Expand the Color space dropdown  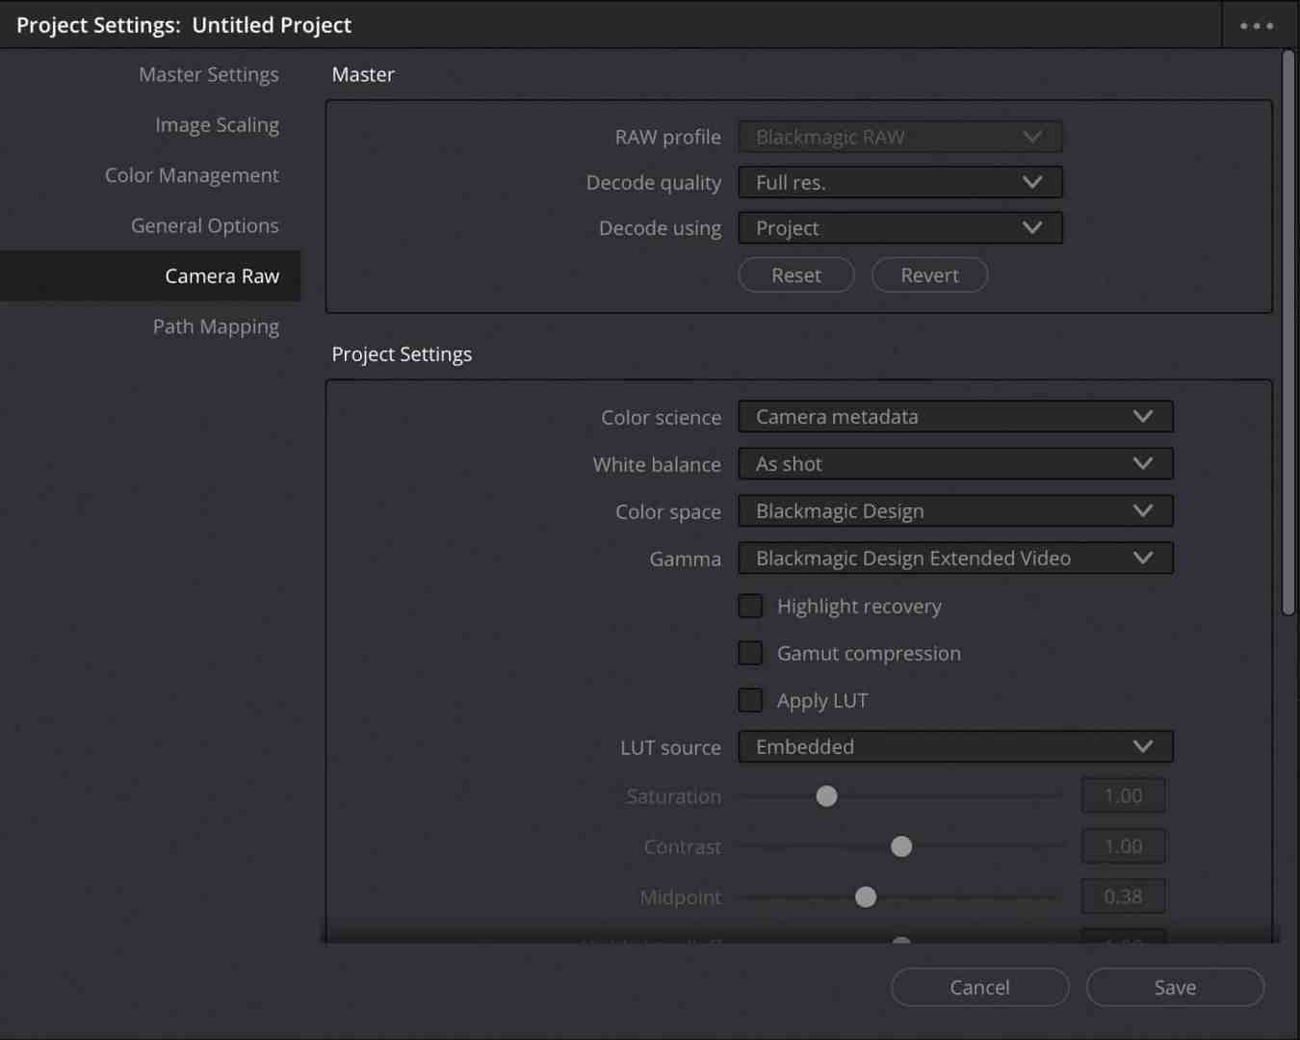click(954, 510)
